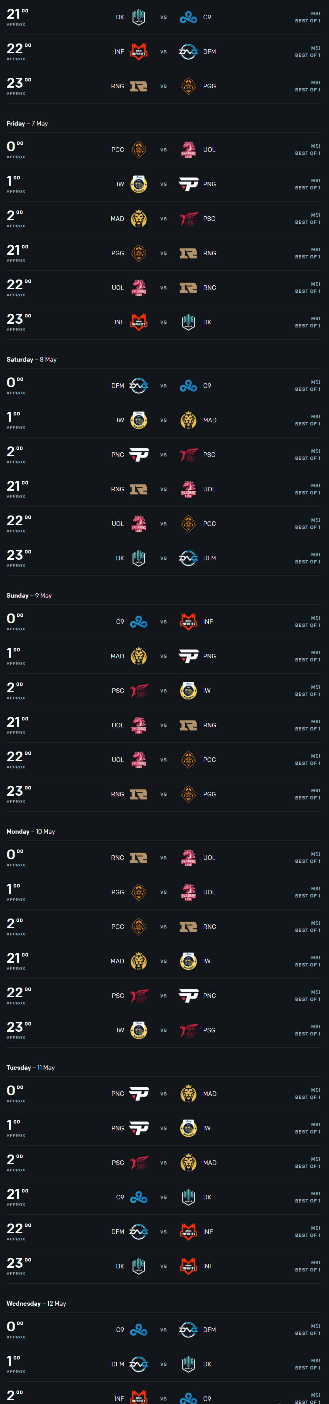Click PNG logo in Tuesday's PNG vs MAD match
The height and width of the screenshot is (1404, 329).
tap(138, 1093)
